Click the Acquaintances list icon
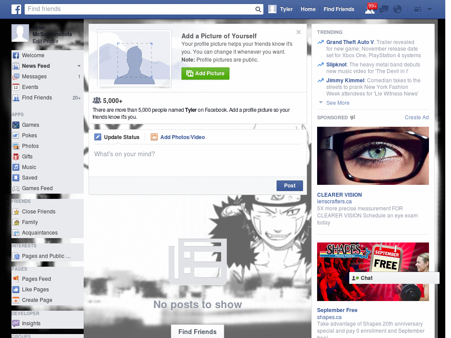The width and height of the screenshot is (451, 338). pos(16,233)
